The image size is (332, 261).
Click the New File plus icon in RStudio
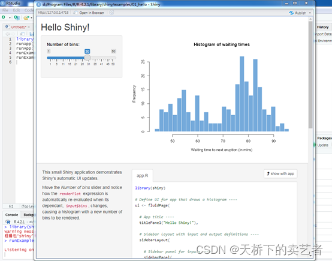pyautogui.click(x=4, y=17)
